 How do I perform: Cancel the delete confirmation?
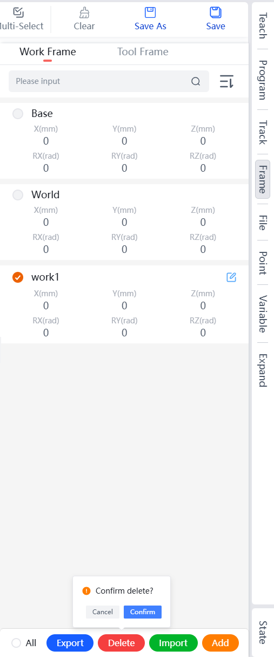[x=103, y=612]
